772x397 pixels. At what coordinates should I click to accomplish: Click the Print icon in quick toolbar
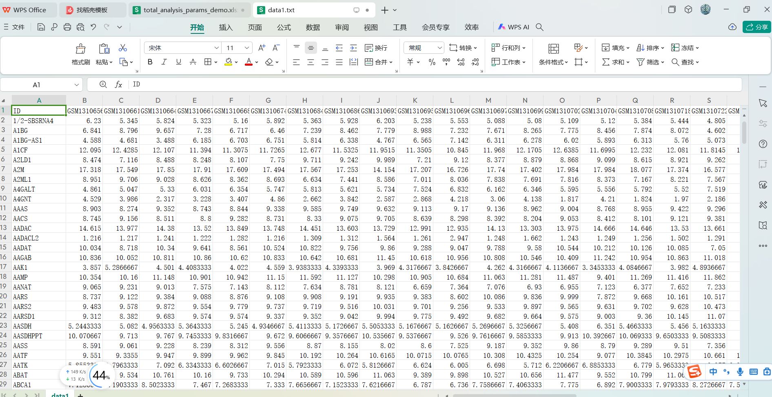(x=67, y=27)
